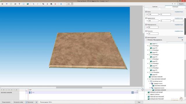
Task: Select КОРЕШОК НАРУЖНЫЙ in tree
Action: click(156, 92)
